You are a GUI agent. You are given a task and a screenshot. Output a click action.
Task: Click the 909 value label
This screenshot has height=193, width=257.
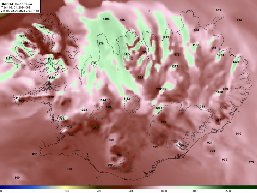tap(110, 165)
